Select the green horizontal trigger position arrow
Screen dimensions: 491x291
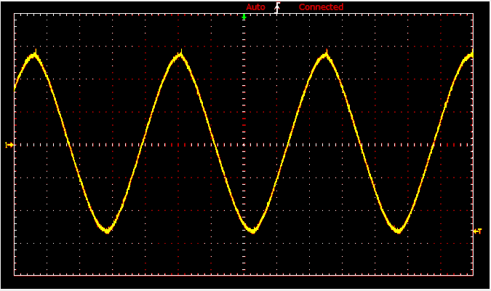click(x=244, y=16)
